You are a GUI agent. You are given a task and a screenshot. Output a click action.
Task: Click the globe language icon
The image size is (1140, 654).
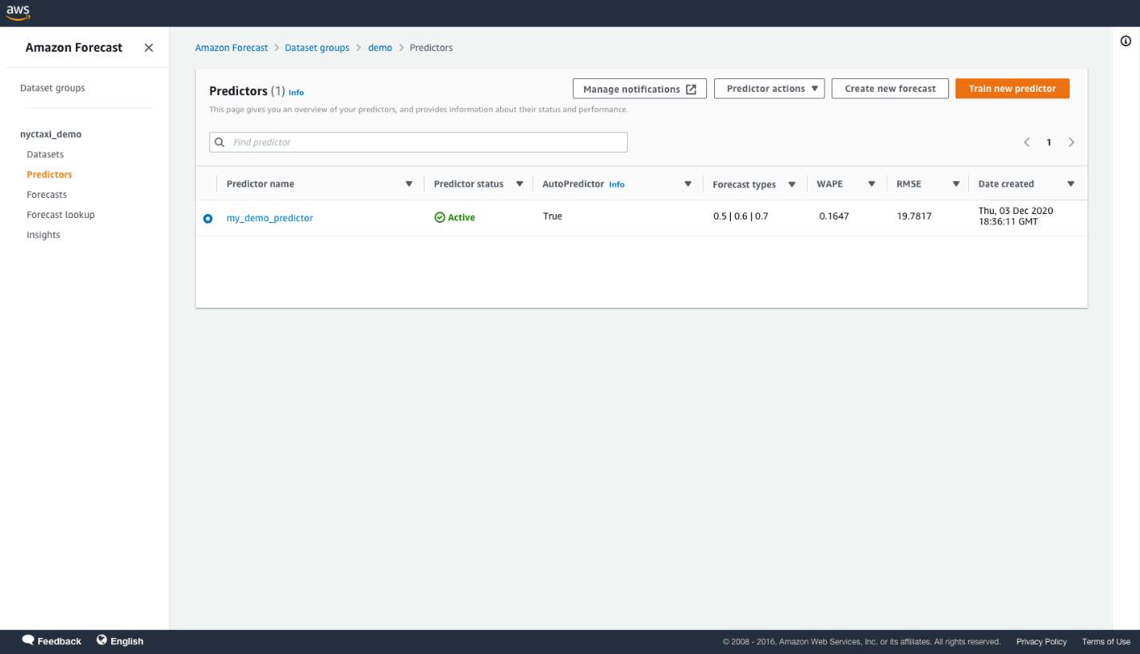[101, 640]
